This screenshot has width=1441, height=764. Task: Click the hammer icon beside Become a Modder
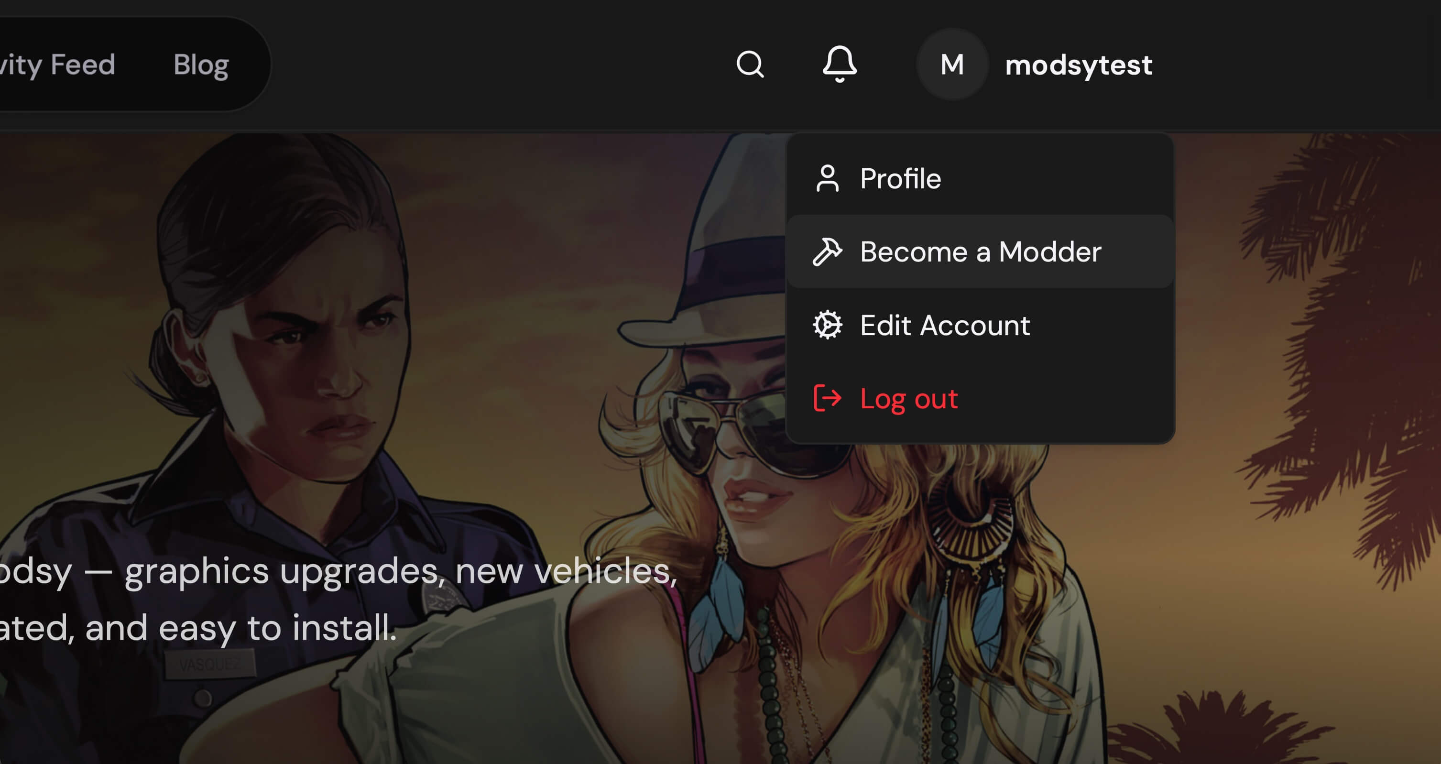(x=827, y=251)
